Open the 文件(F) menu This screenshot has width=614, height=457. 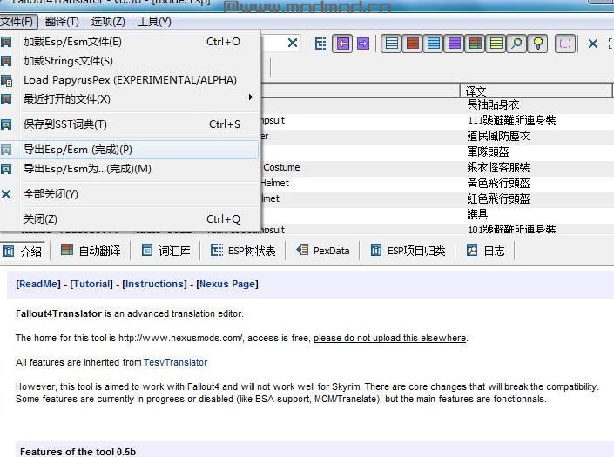point(18,22)
